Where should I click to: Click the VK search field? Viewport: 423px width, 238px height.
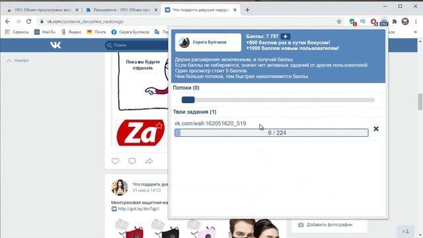(136, 45)
